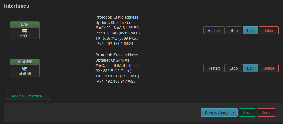Click Save & Apply button
The width and height of the screenshot is (283, 124).
216,113
